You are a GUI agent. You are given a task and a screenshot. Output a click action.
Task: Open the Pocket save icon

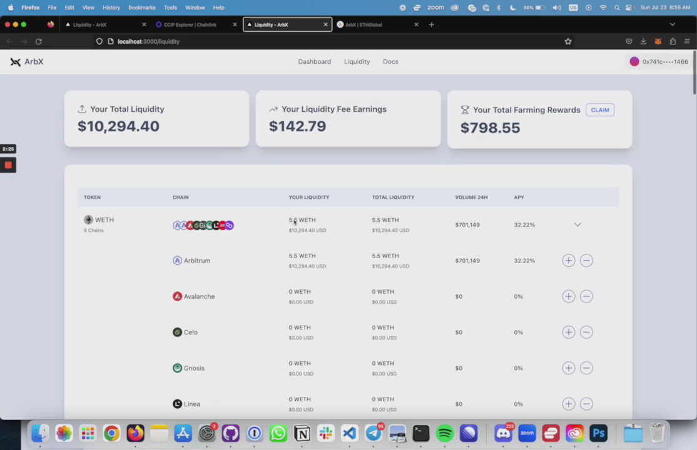click(x=629, y=41)
